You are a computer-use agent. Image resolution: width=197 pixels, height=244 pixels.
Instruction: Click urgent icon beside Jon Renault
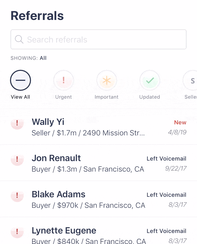[x=17, y=159]
